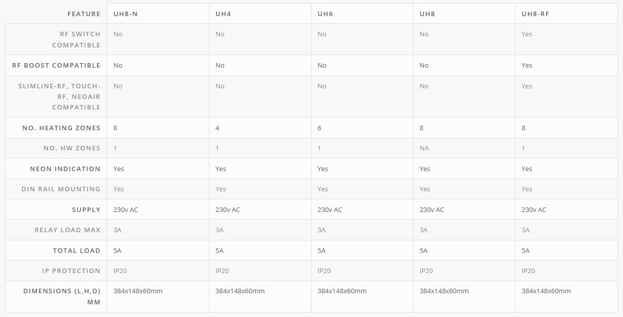Screen dimensions: 623x317
Task: Click the heating zones value 6 for UH6
Action: point(320,128)
